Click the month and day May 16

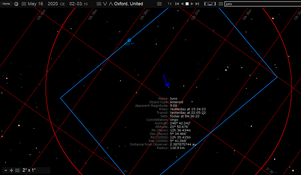35,4
